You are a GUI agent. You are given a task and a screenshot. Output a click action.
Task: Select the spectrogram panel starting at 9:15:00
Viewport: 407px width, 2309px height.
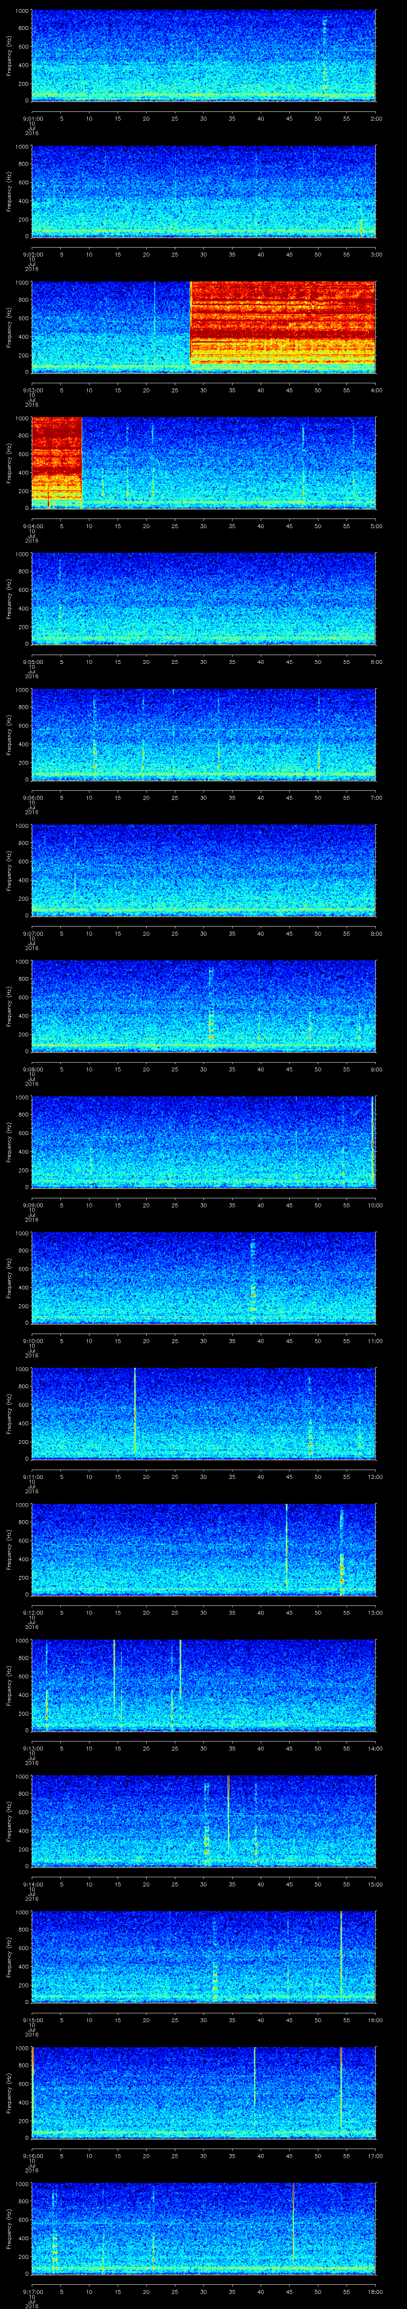coord(203,1957)
